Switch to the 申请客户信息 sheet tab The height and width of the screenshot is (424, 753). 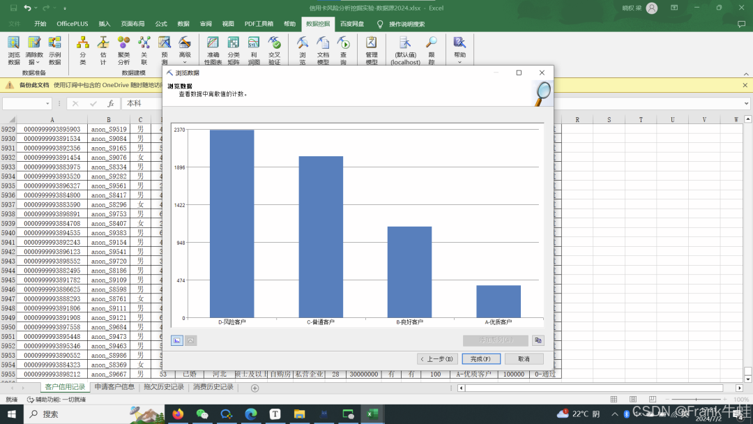[114, 387]
